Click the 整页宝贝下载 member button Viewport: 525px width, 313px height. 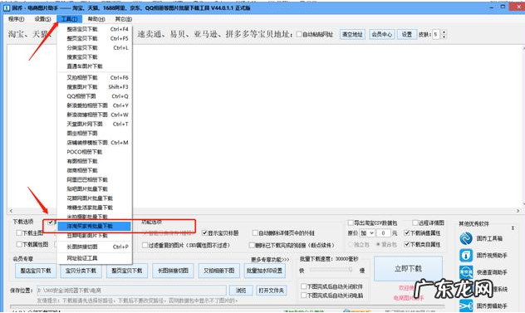point(127,271)
